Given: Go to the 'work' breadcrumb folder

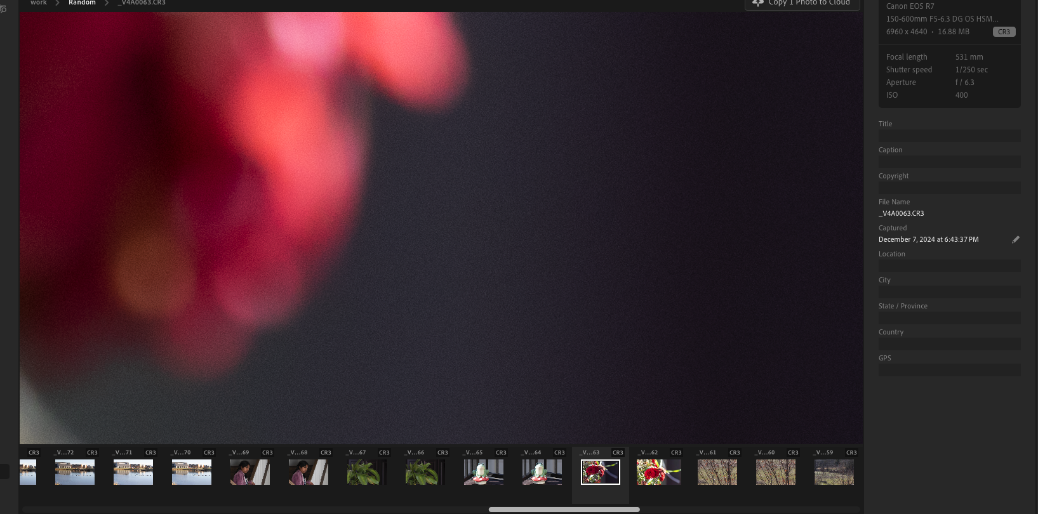Looking at the screenshot, I should point(39,3).
